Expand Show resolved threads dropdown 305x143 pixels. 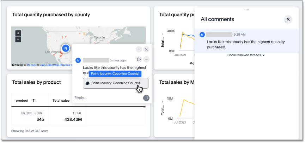(x=246, y=55)
